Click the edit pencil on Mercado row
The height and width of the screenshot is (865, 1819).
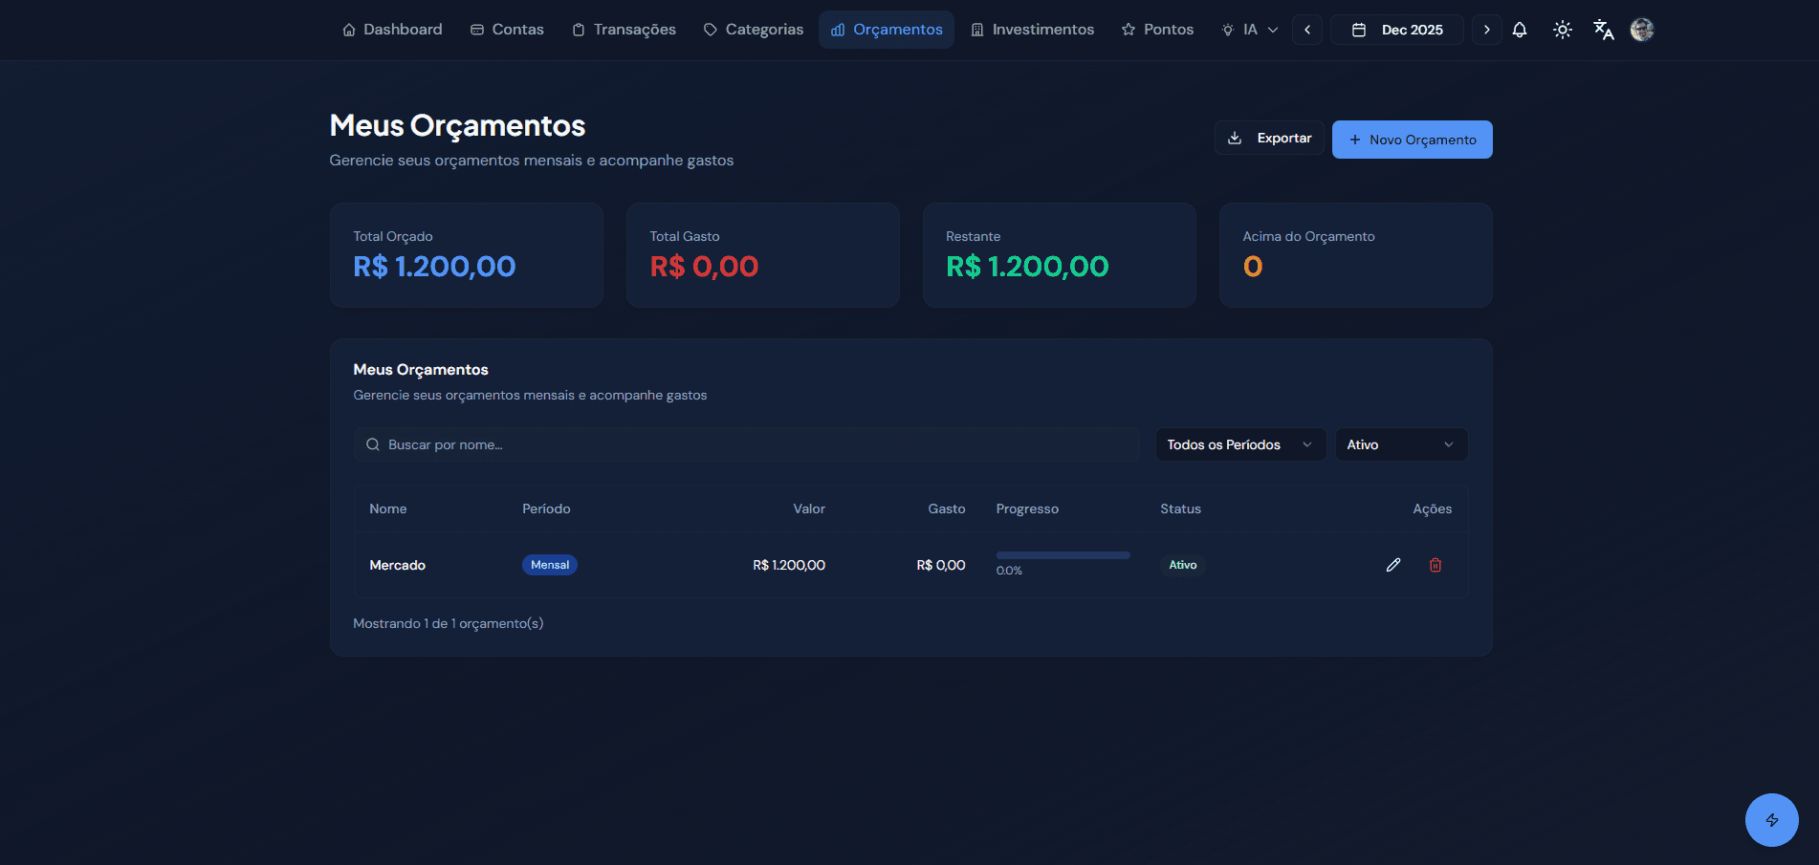tap(1393, 565)
